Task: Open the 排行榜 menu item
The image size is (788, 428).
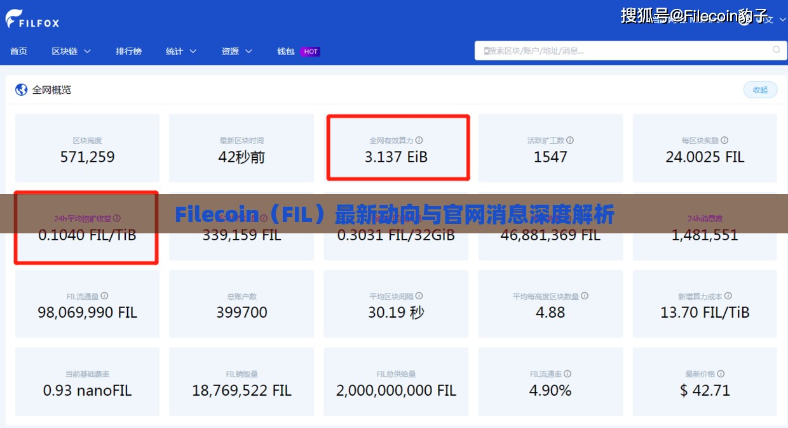Action: click(x=128, y=51)
